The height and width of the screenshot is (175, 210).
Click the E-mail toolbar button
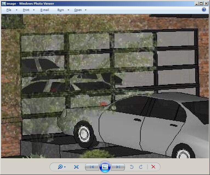coord(45,10)
